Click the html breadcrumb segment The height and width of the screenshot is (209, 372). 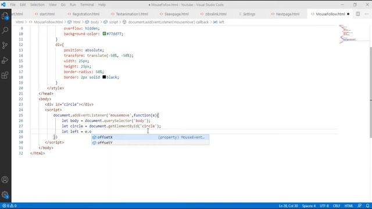tap(76, 22)
